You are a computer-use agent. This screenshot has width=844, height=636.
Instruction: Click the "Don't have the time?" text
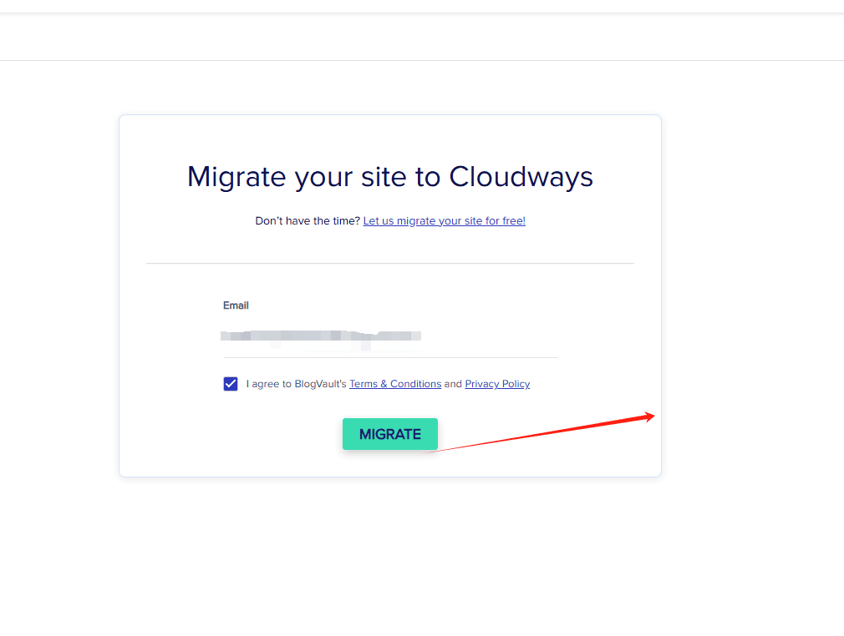[308, 221]
